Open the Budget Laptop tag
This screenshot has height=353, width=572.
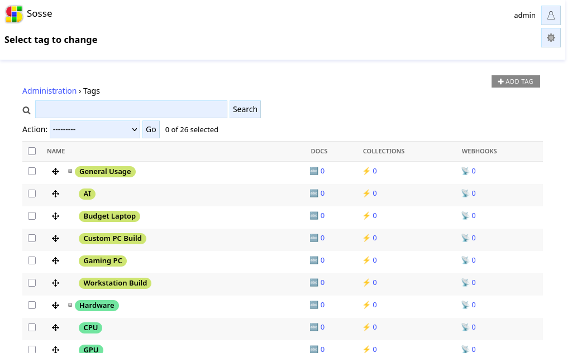click(x=109, y=216)
